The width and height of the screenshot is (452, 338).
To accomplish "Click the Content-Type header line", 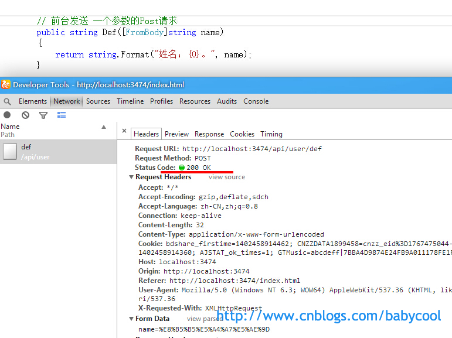I will click(x=231, y=234).
